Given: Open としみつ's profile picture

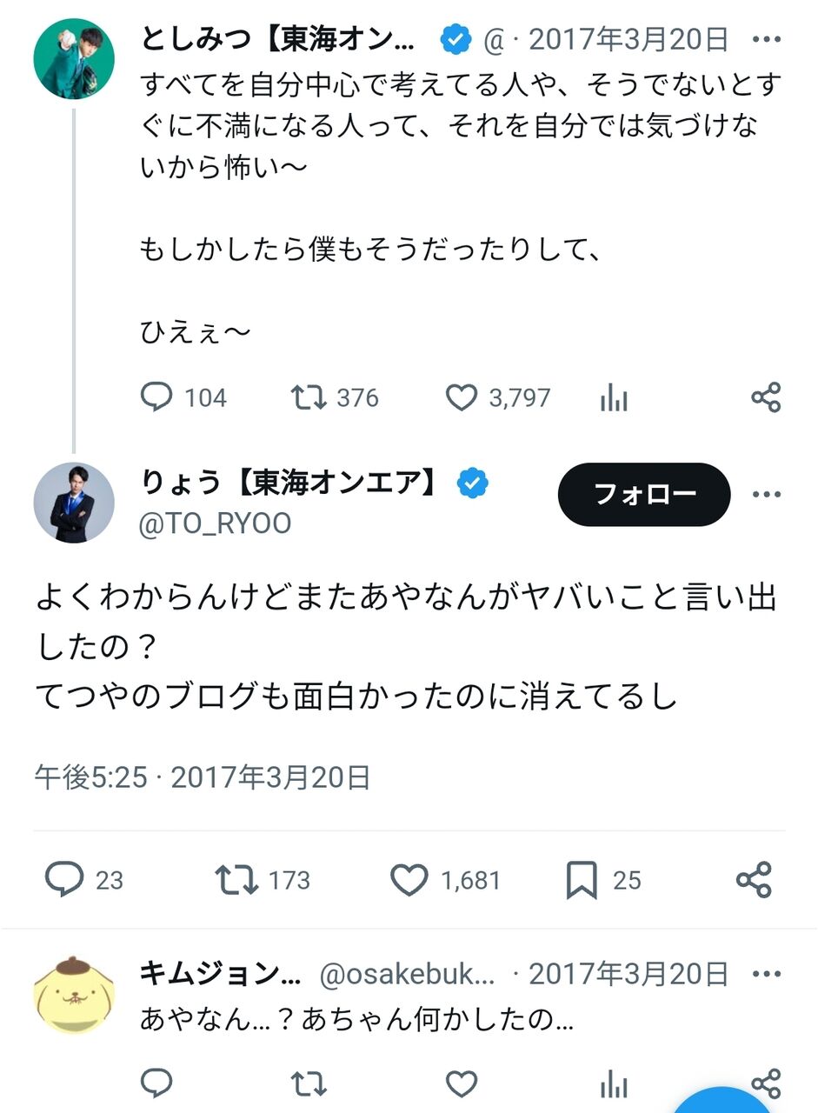Looking at the screenshot, I should 74,58.
